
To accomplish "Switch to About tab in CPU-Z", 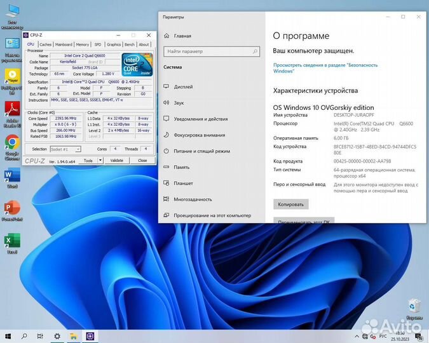I will pos(144,44).
